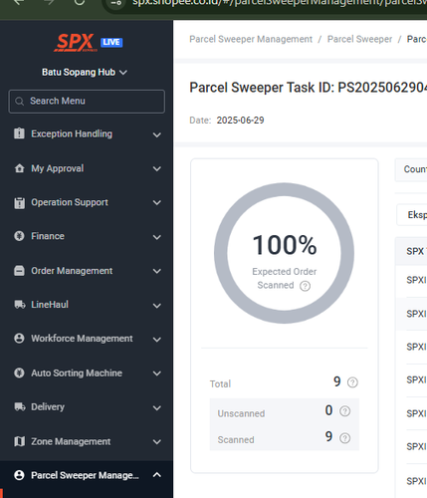Expand Operation Support with its chevron
The image size is (427, 498).
coord(157,202)
